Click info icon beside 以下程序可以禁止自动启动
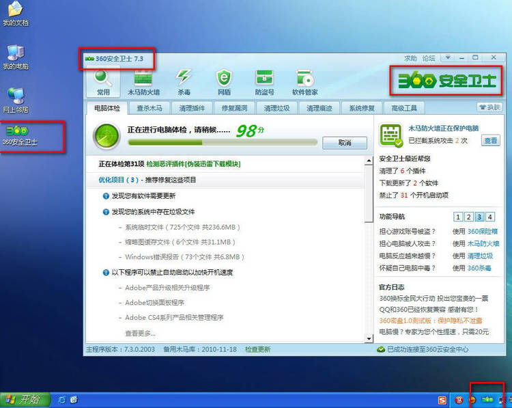 106,272
